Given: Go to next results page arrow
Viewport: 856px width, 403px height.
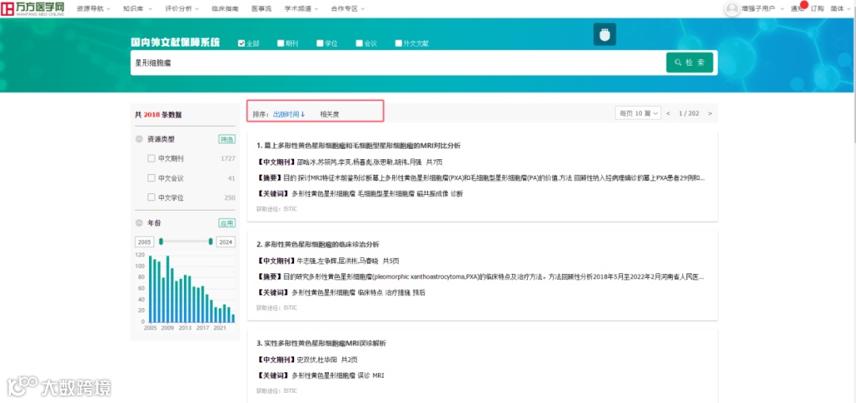Looking at the screenshot, I should point(709,113).
